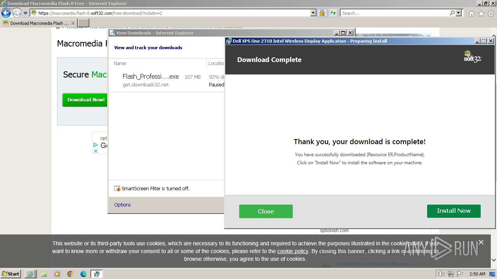
Task: Expand the address bar autocomplete dropdown
Action: pyautogui.click(x=313, y=13)
